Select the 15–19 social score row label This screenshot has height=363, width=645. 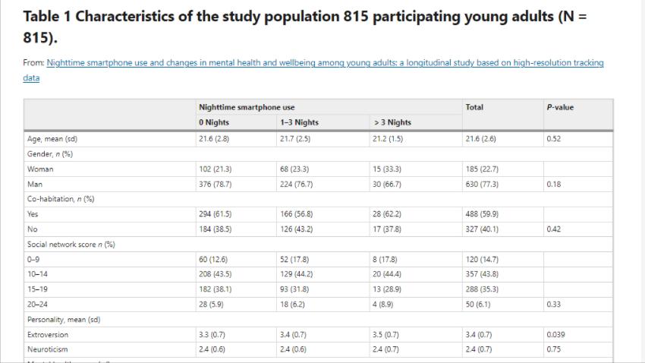tap(37, 289)
